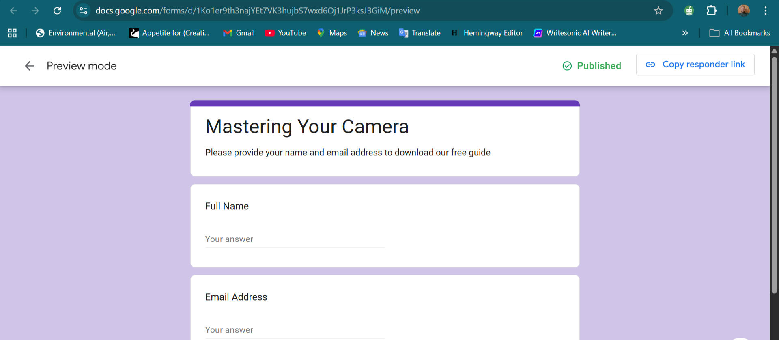The image size is (779, 340).
Task: Open the Gmail bookmark
Action: [x=239, y=33]
